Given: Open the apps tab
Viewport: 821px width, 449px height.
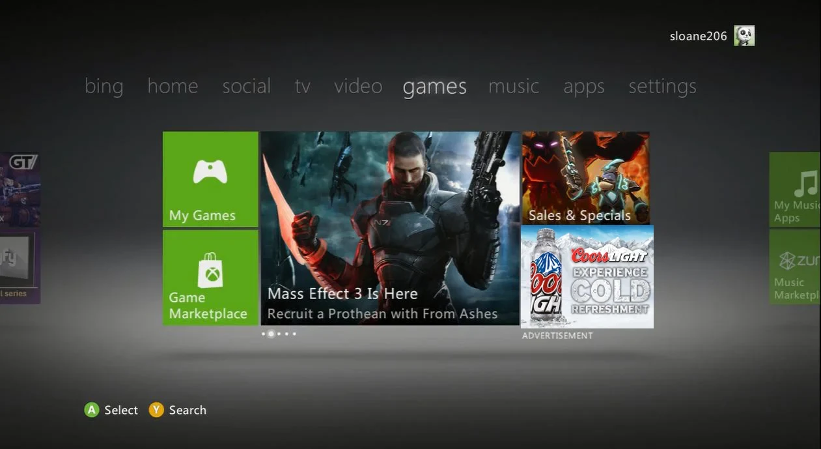Looking at the screenshot, I should point(583,87).
